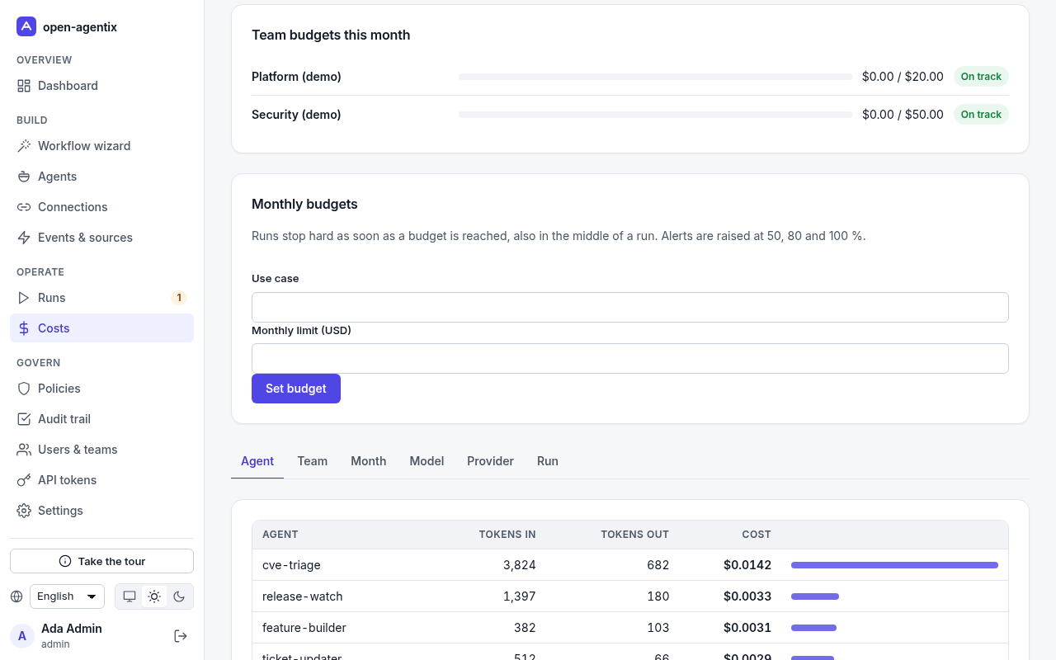Screen dimensions: 1056x660
Task: Click the TOKENS IN column header
Action: click(507, 535)
